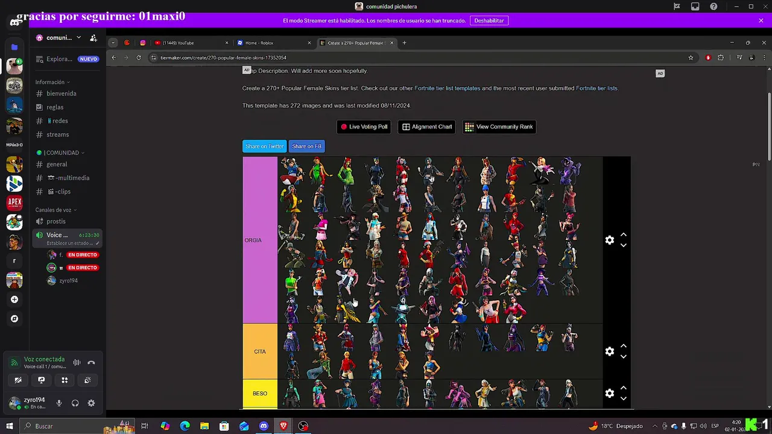Open the reglas channel
772x434 pixels.
pyautogui.click(x=67, y=107)
